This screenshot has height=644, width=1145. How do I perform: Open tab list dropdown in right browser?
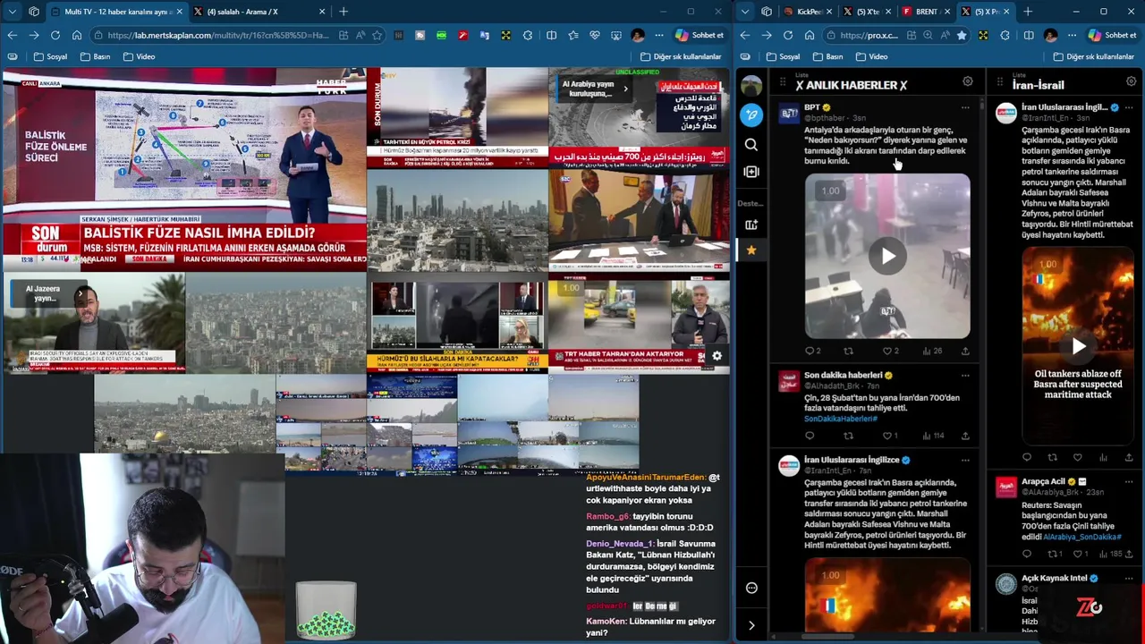(745, 12)
